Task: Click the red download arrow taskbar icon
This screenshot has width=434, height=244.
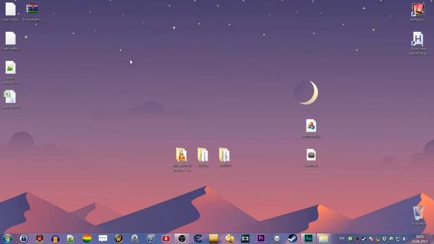Action: click(x=166, y=239)
